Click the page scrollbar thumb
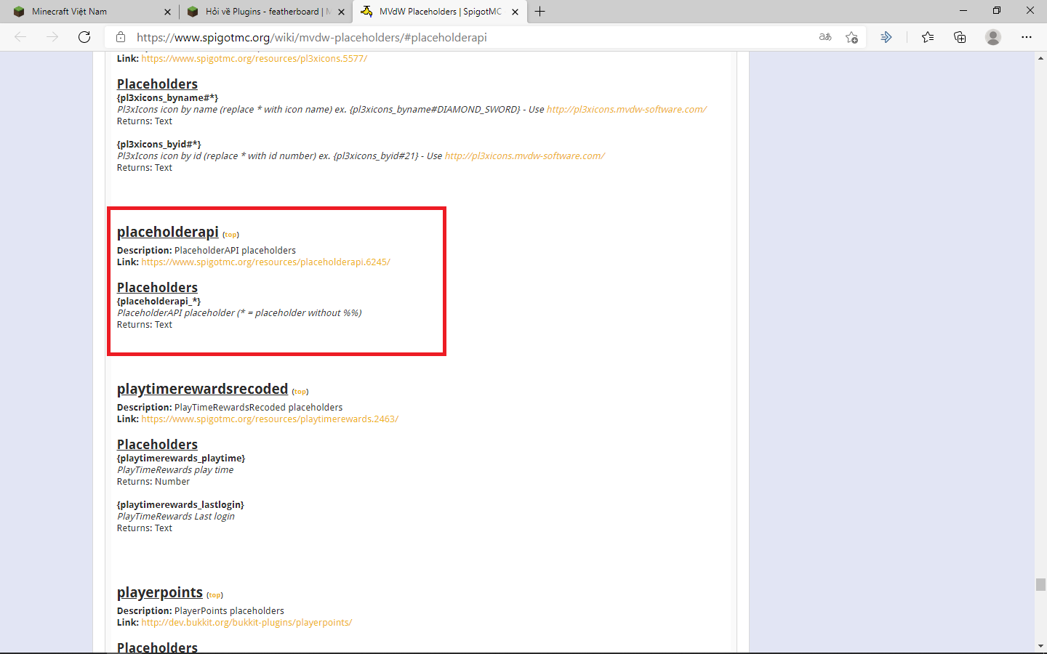The image size is (1047, 654). tap(1040, 585)
